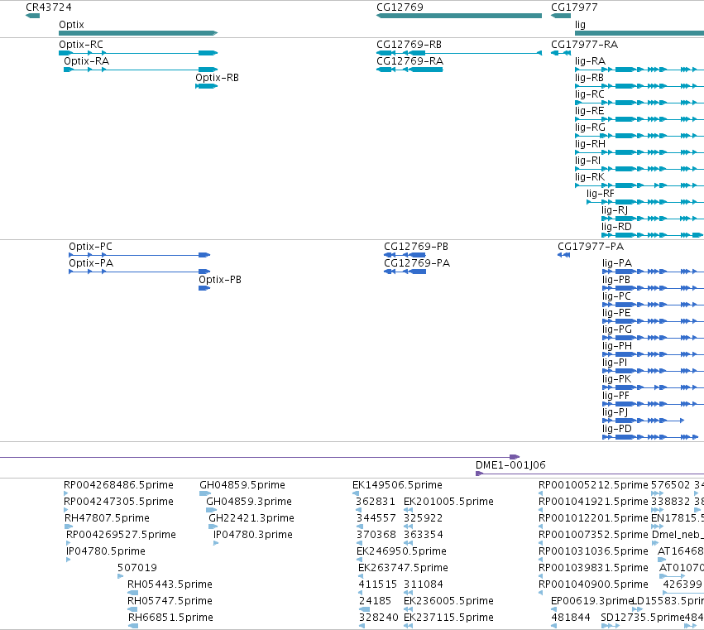Select the RH66851.5prime EST label
This screenshot has width=704, height=630.
170,618
